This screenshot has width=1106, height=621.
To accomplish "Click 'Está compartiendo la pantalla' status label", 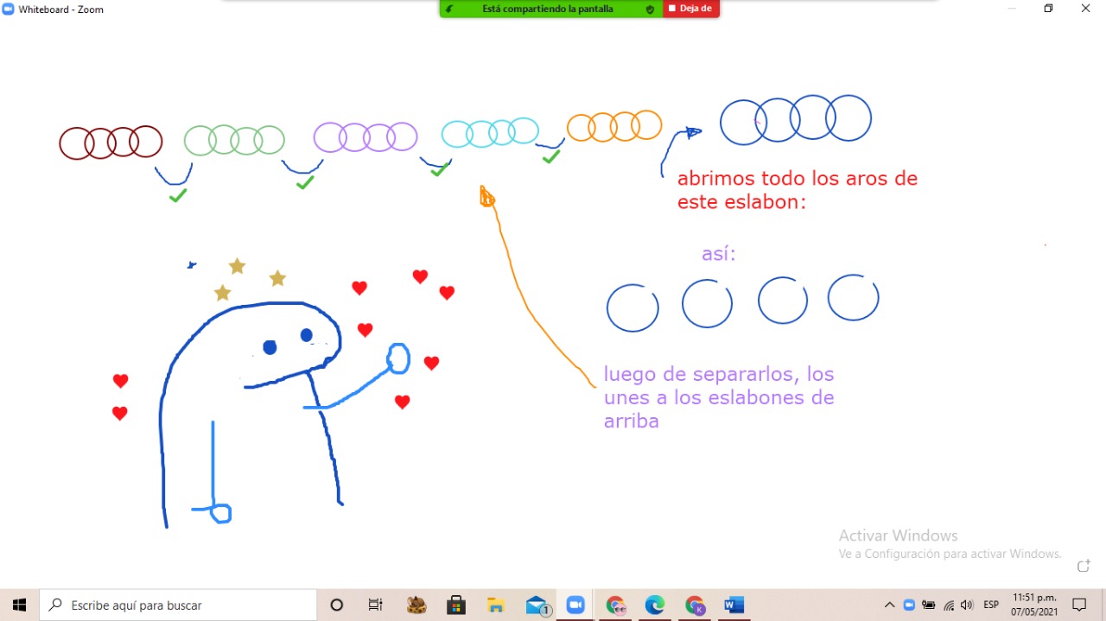I will point(548,9).
